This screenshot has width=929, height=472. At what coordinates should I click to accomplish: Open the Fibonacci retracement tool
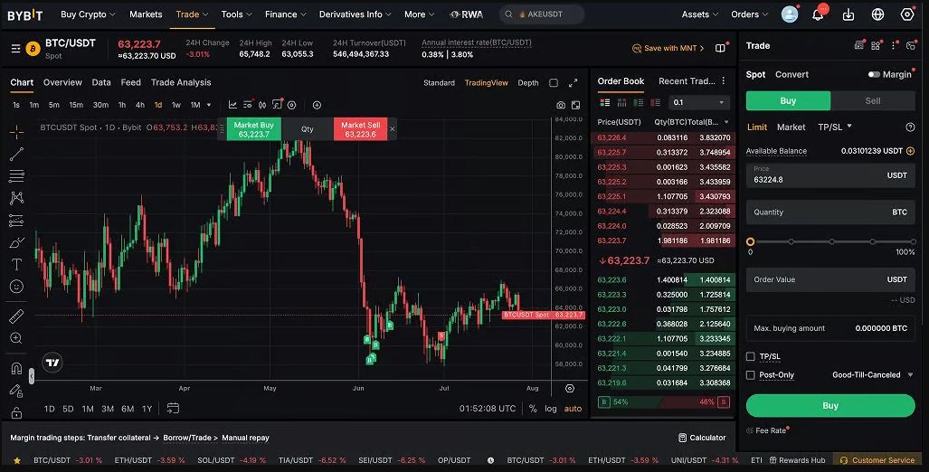(x=16, y=176)
